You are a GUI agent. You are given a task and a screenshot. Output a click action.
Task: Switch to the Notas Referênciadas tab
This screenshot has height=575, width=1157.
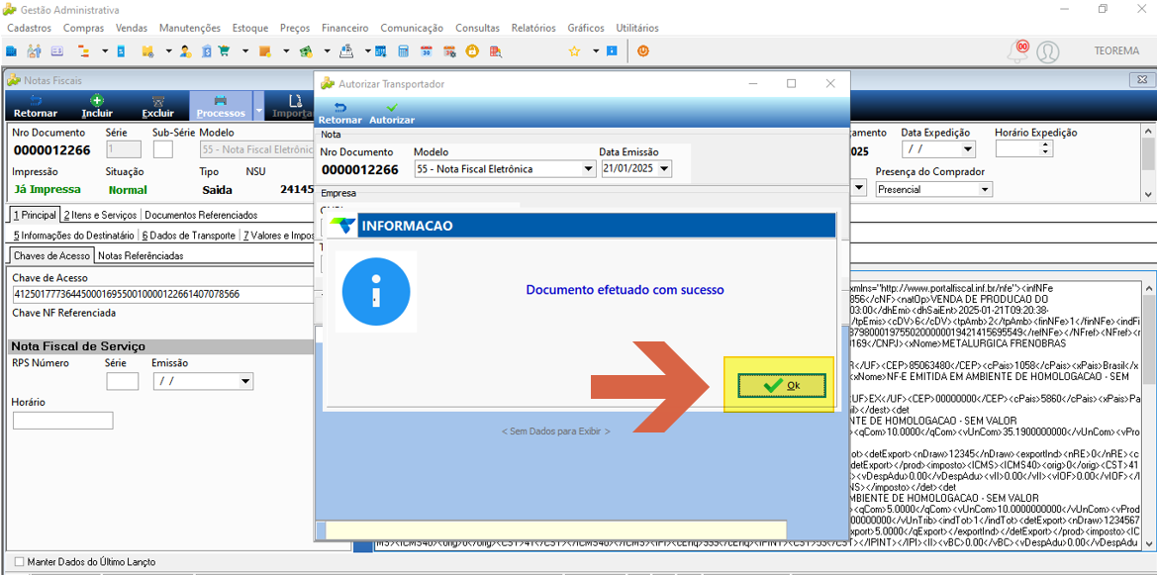(x=141, y=255)
